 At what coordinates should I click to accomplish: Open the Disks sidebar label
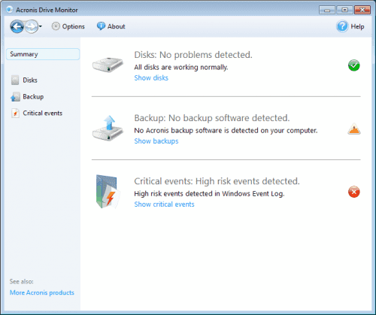click(x=30, y=80)
